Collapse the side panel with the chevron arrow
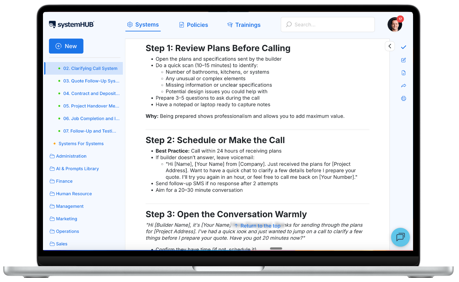The width and height of the screenshot is (459, 282). click(390, 46)
